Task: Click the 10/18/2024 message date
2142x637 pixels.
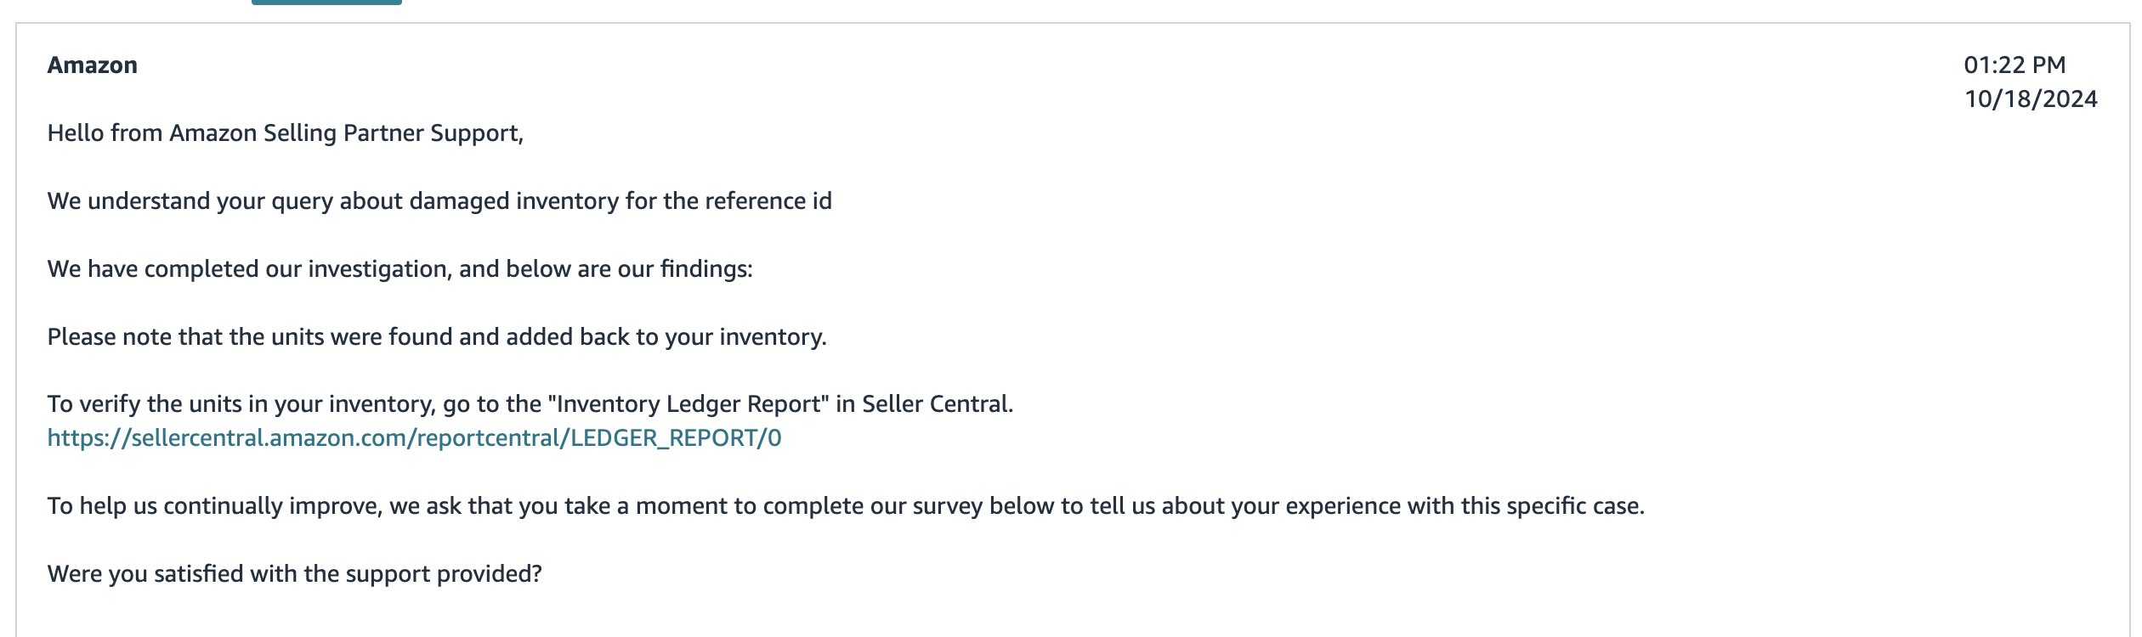Action: (x=2031, y=99)
